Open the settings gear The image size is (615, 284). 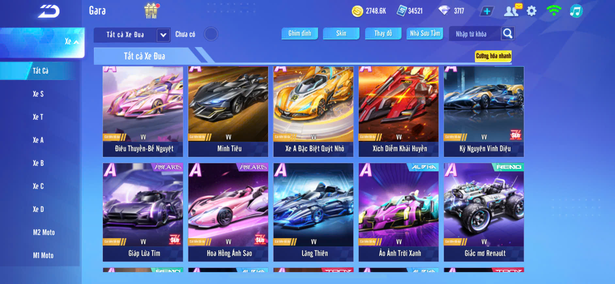click(x=532, y=11)
